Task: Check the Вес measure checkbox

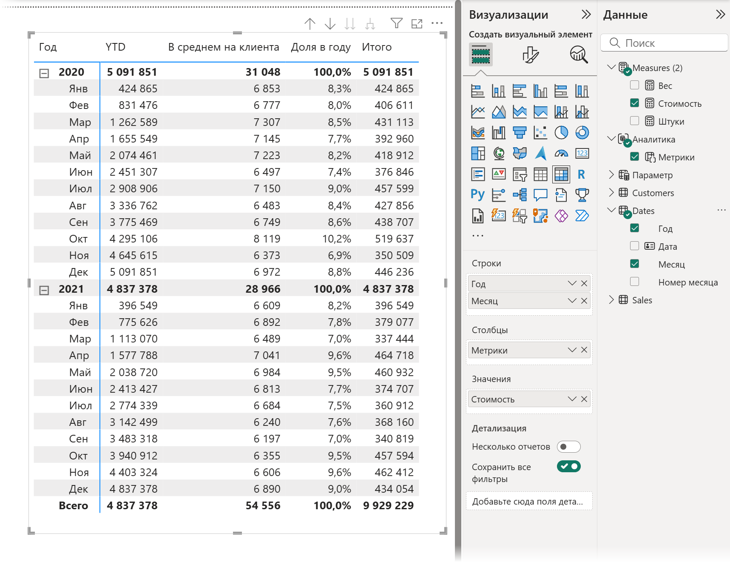Action: (634, 85)
